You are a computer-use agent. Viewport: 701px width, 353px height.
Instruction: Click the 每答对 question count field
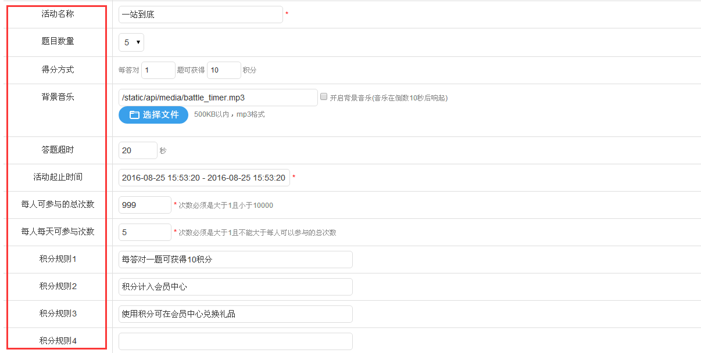coord(158,70)
